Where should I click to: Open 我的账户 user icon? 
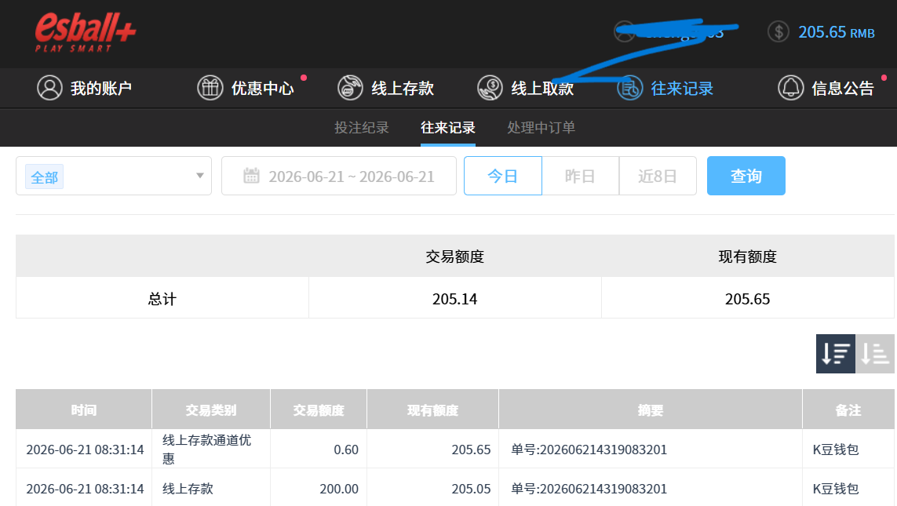[49, 88]
